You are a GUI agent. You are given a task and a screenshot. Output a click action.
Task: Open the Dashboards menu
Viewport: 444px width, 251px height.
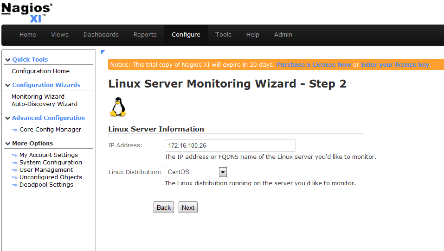[x=101, y=34]
